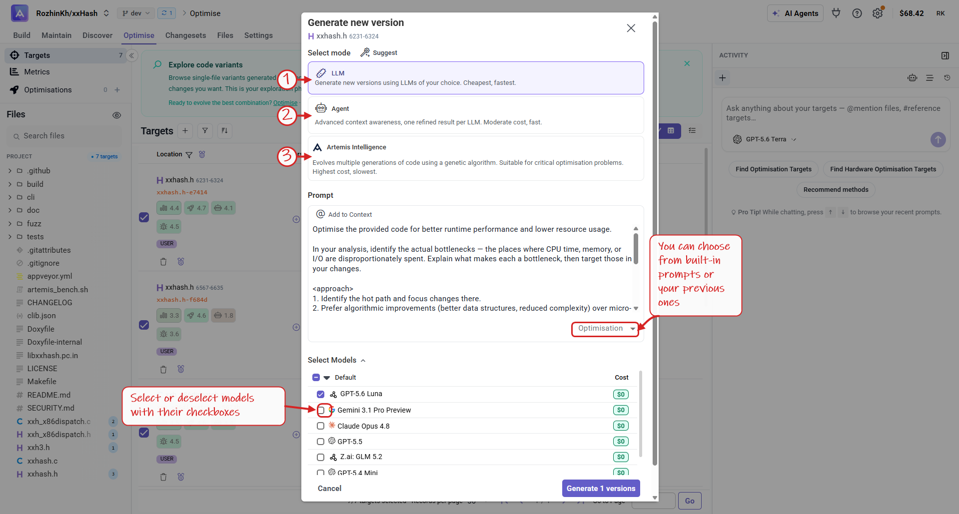Click the robot agent icon in Activity
This screenshot has height=514, width=959.
point(913,78)
